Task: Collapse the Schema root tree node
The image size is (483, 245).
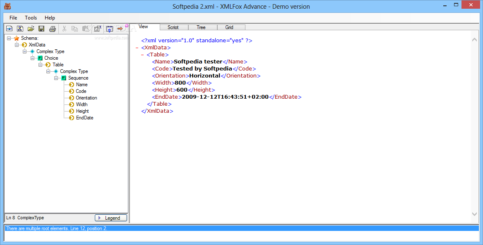Action: (x=9, y=38)
